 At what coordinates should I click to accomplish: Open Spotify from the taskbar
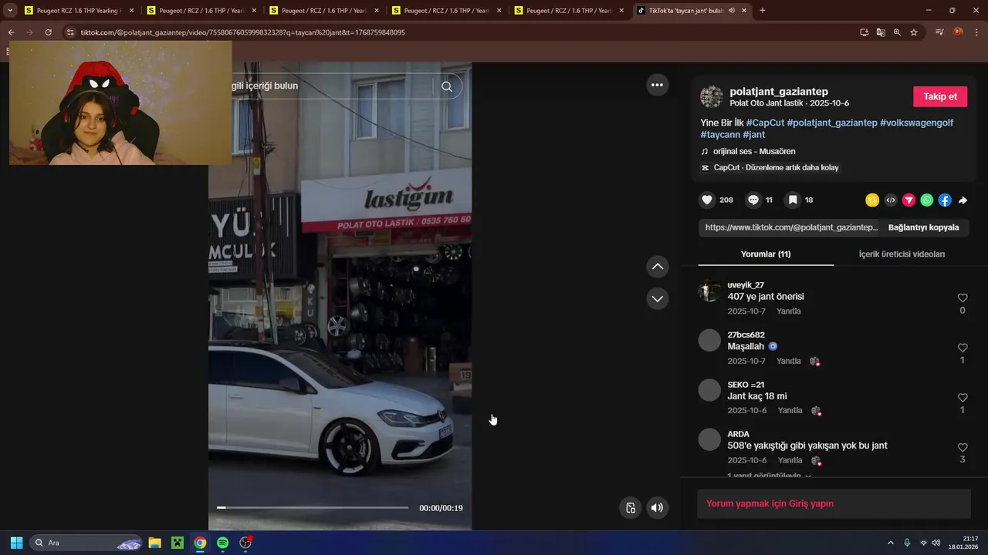222,543
